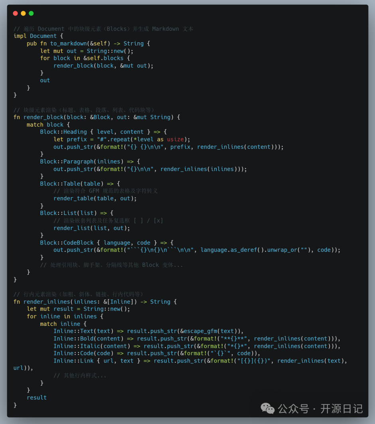The height and width of the screenshot is (424, 375).
Task: Click the 'render_block(block, &mut out);' call line
Action: (103, 66)
